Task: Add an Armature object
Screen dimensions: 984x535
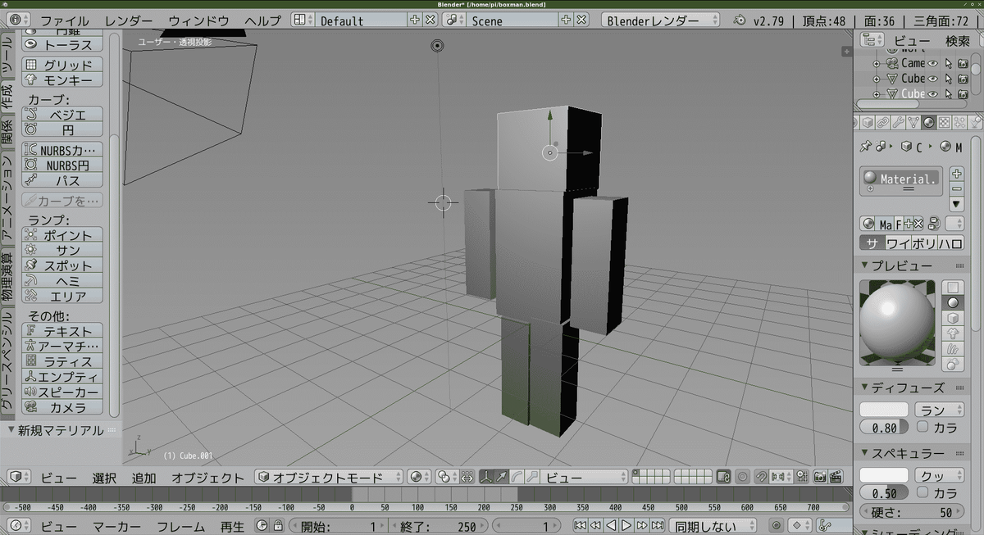Action: pos(61,347)
